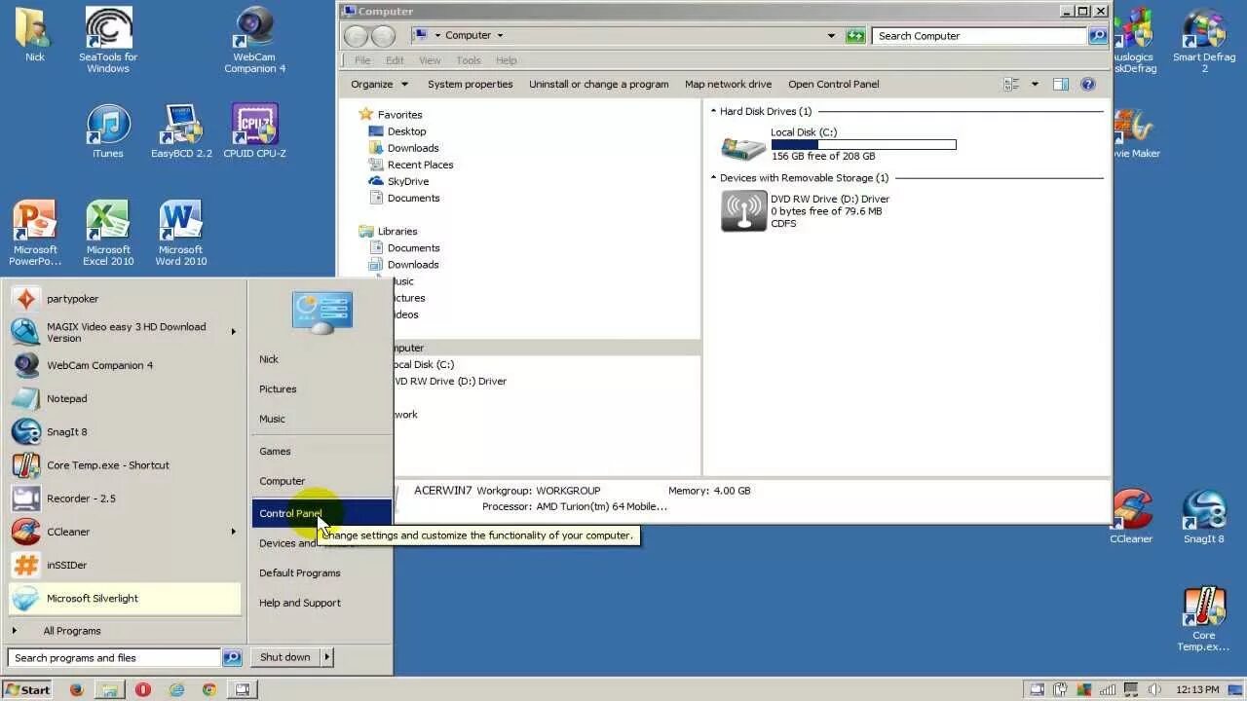The width and height of the screenshot is (1247, 701).
Task: Open WebCam Companion 4 desktop shortcut
Action: 254,40
